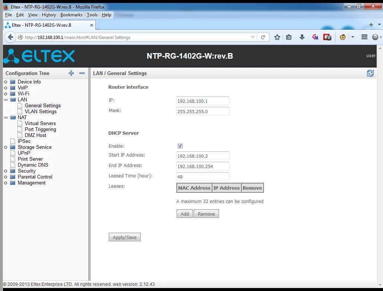Open the tab list dropdown arrow
383x291 pixels.
[x=379, y=24]
